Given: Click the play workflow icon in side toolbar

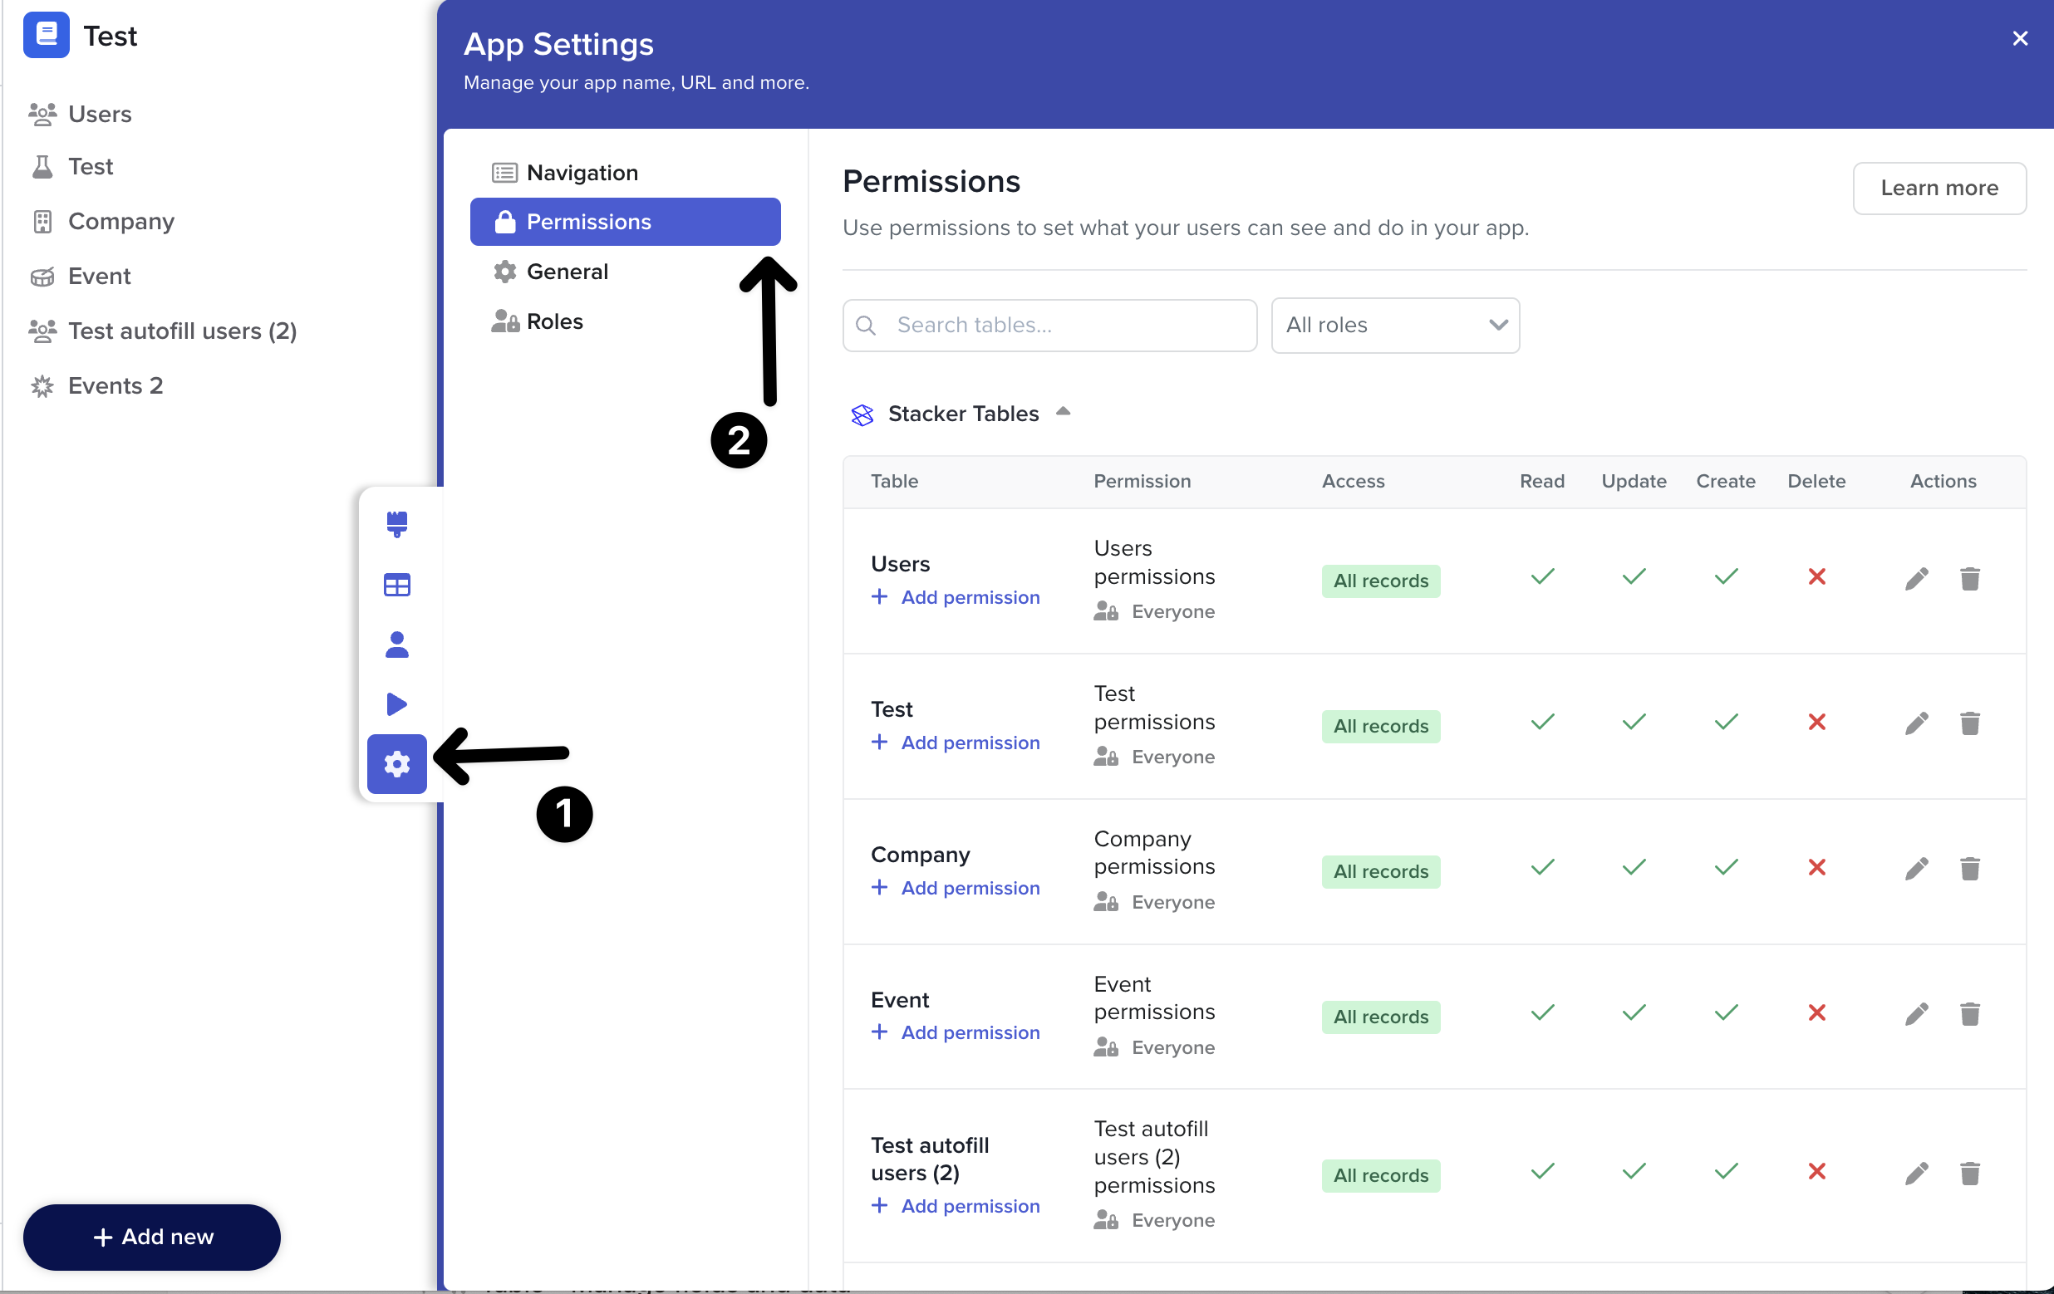Looking at the screenshot, I should [396, 704].
